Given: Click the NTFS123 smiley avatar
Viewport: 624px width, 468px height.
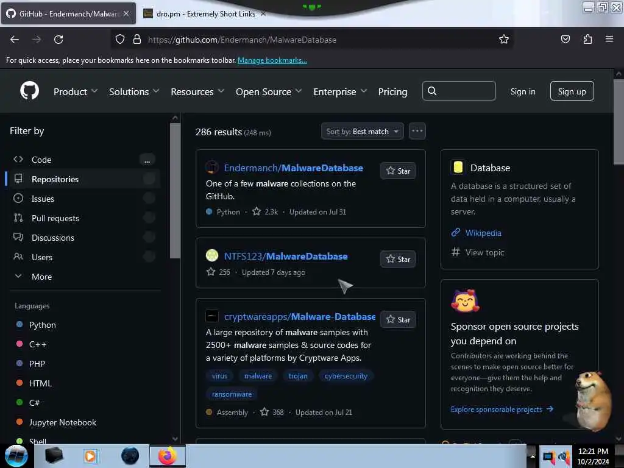Looking at the screenshot, I should click(211, 255).
